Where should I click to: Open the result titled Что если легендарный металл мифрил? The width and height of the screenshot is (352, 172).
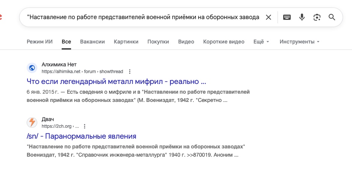[x=116, y=81]
